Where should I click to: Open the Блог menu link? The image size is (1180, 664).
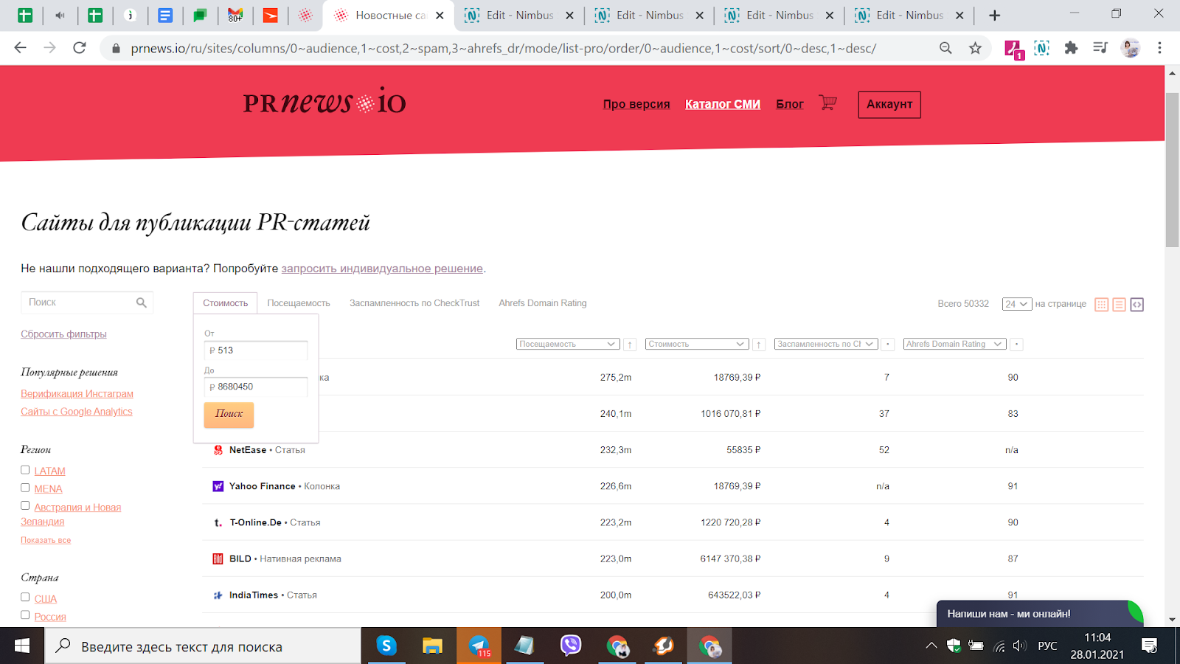[x=790, y=104]
